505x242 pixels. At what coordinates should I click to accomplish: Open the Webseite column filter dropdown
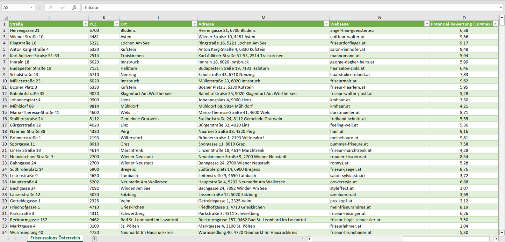point(426,24)
